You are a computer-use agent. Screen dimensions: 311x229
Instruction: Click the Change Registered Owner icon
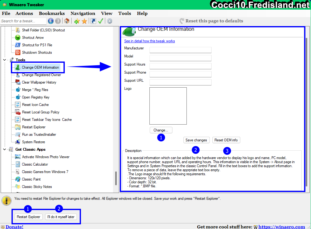18,75
